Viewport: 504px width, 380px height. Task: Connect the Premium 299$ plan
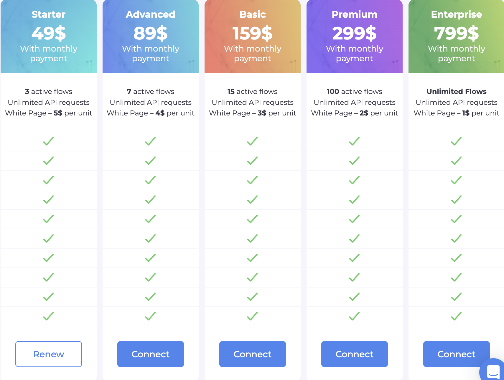[x=355, y=354]
